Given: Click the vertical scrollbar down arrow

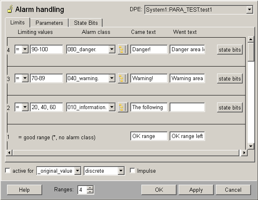Looking at the screenshot, I should click(x=251, y=146).
